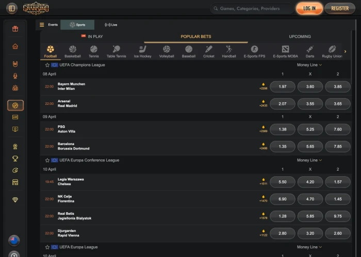Open the POPULAR BETS tab
Image resolution: width=361 pixels, height=257 pixels.
pyautogui.click(x=196, y=36)
